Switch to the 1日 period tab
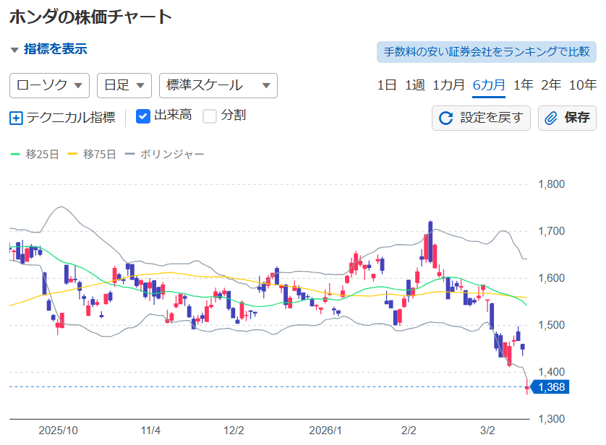Viewport: 606px width, 445px height. 387,85
